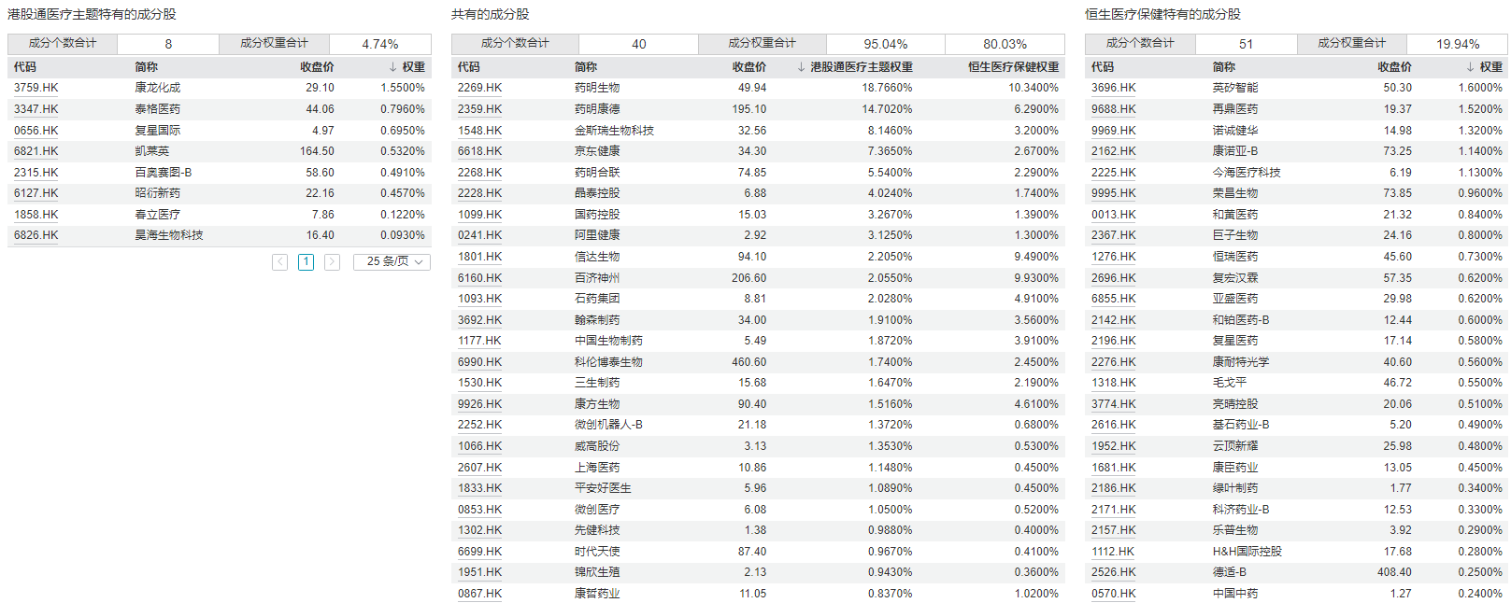Open stock code link 6990.HK

coord(479,362)
